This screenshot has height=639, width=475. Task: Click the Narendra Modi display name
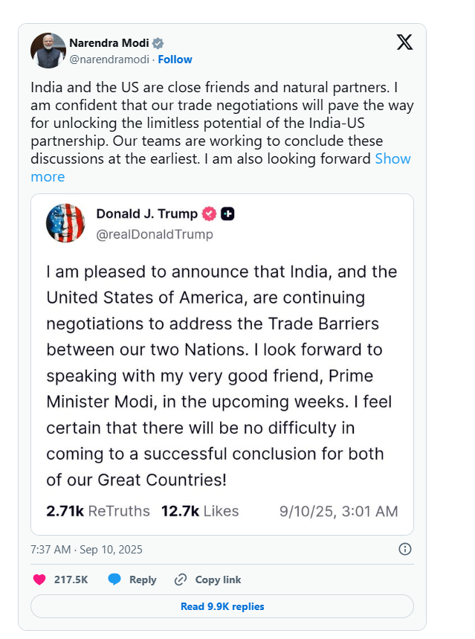pos(109,43)
